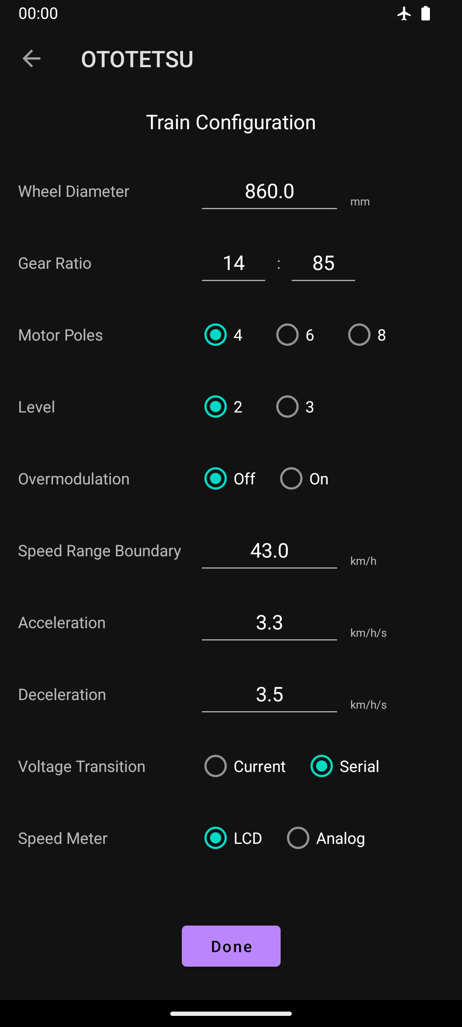Select 8 motor poles
This screenshot has height=1027, width=462.
[x=367, y=335]
